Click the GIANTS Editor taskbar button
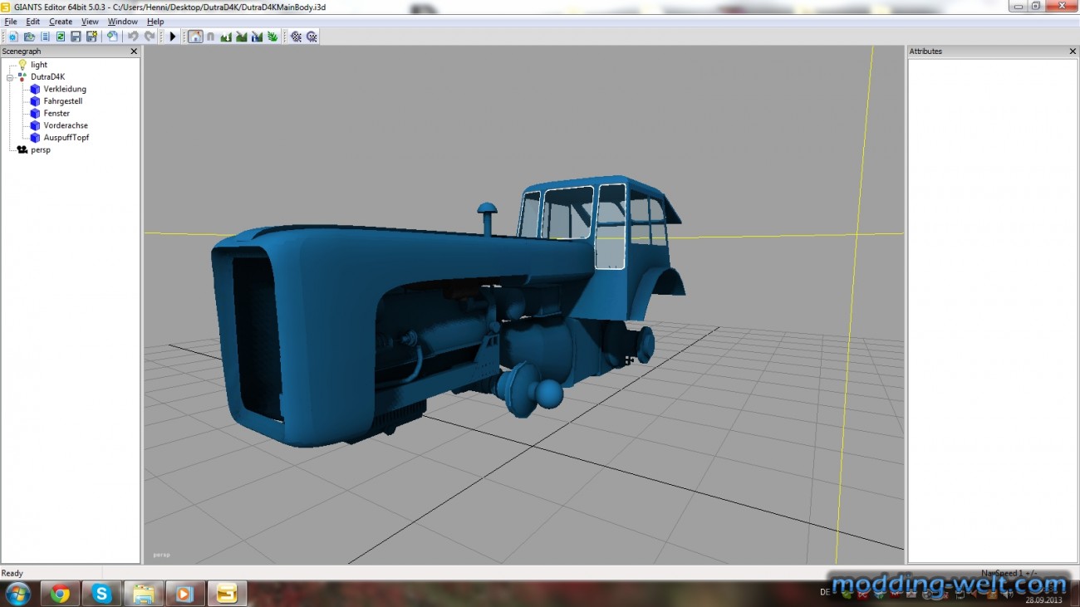This screenshot has height=607, width=1080. tap(227, 594)
